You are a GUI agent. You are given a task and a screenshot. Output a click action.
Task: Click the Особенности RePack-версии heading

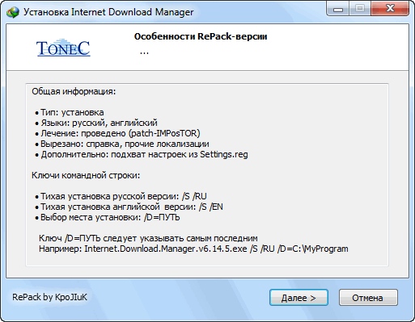(x=201, y=36)
